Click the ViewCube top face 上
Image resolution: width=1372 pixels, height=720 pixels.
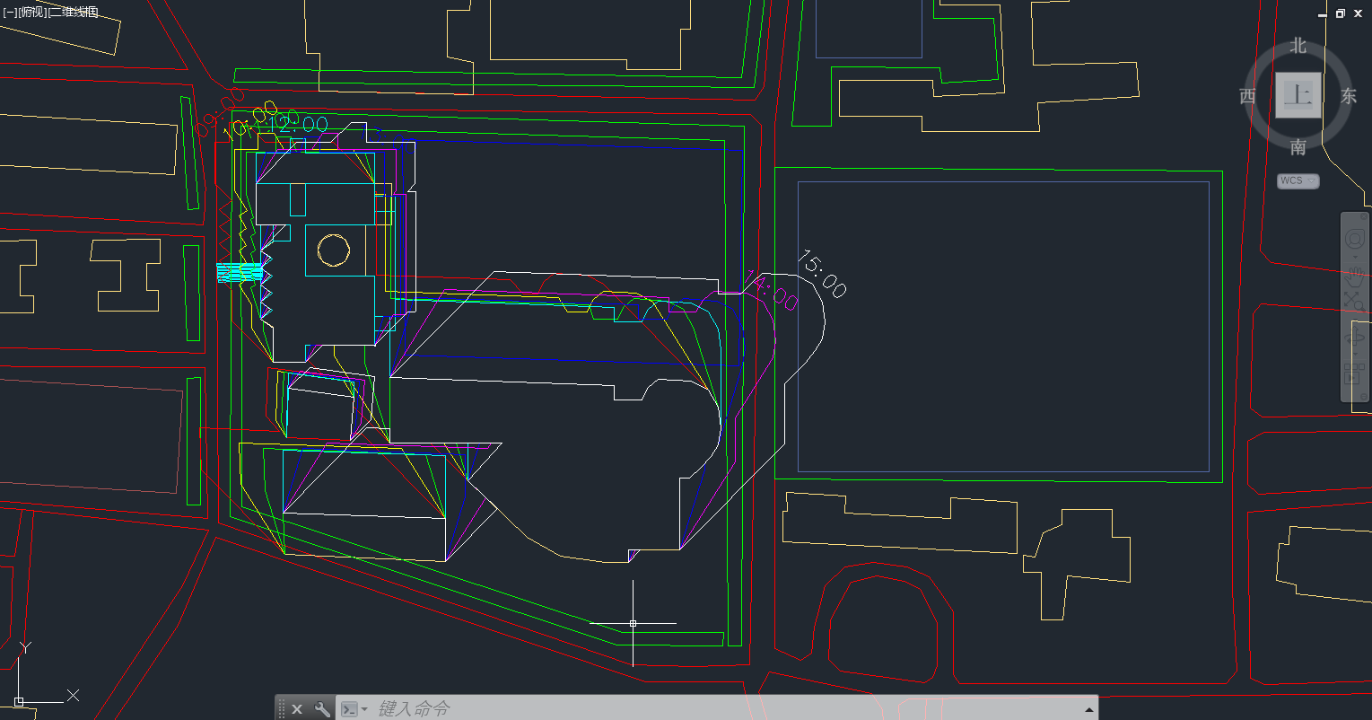pos(1298,95)
